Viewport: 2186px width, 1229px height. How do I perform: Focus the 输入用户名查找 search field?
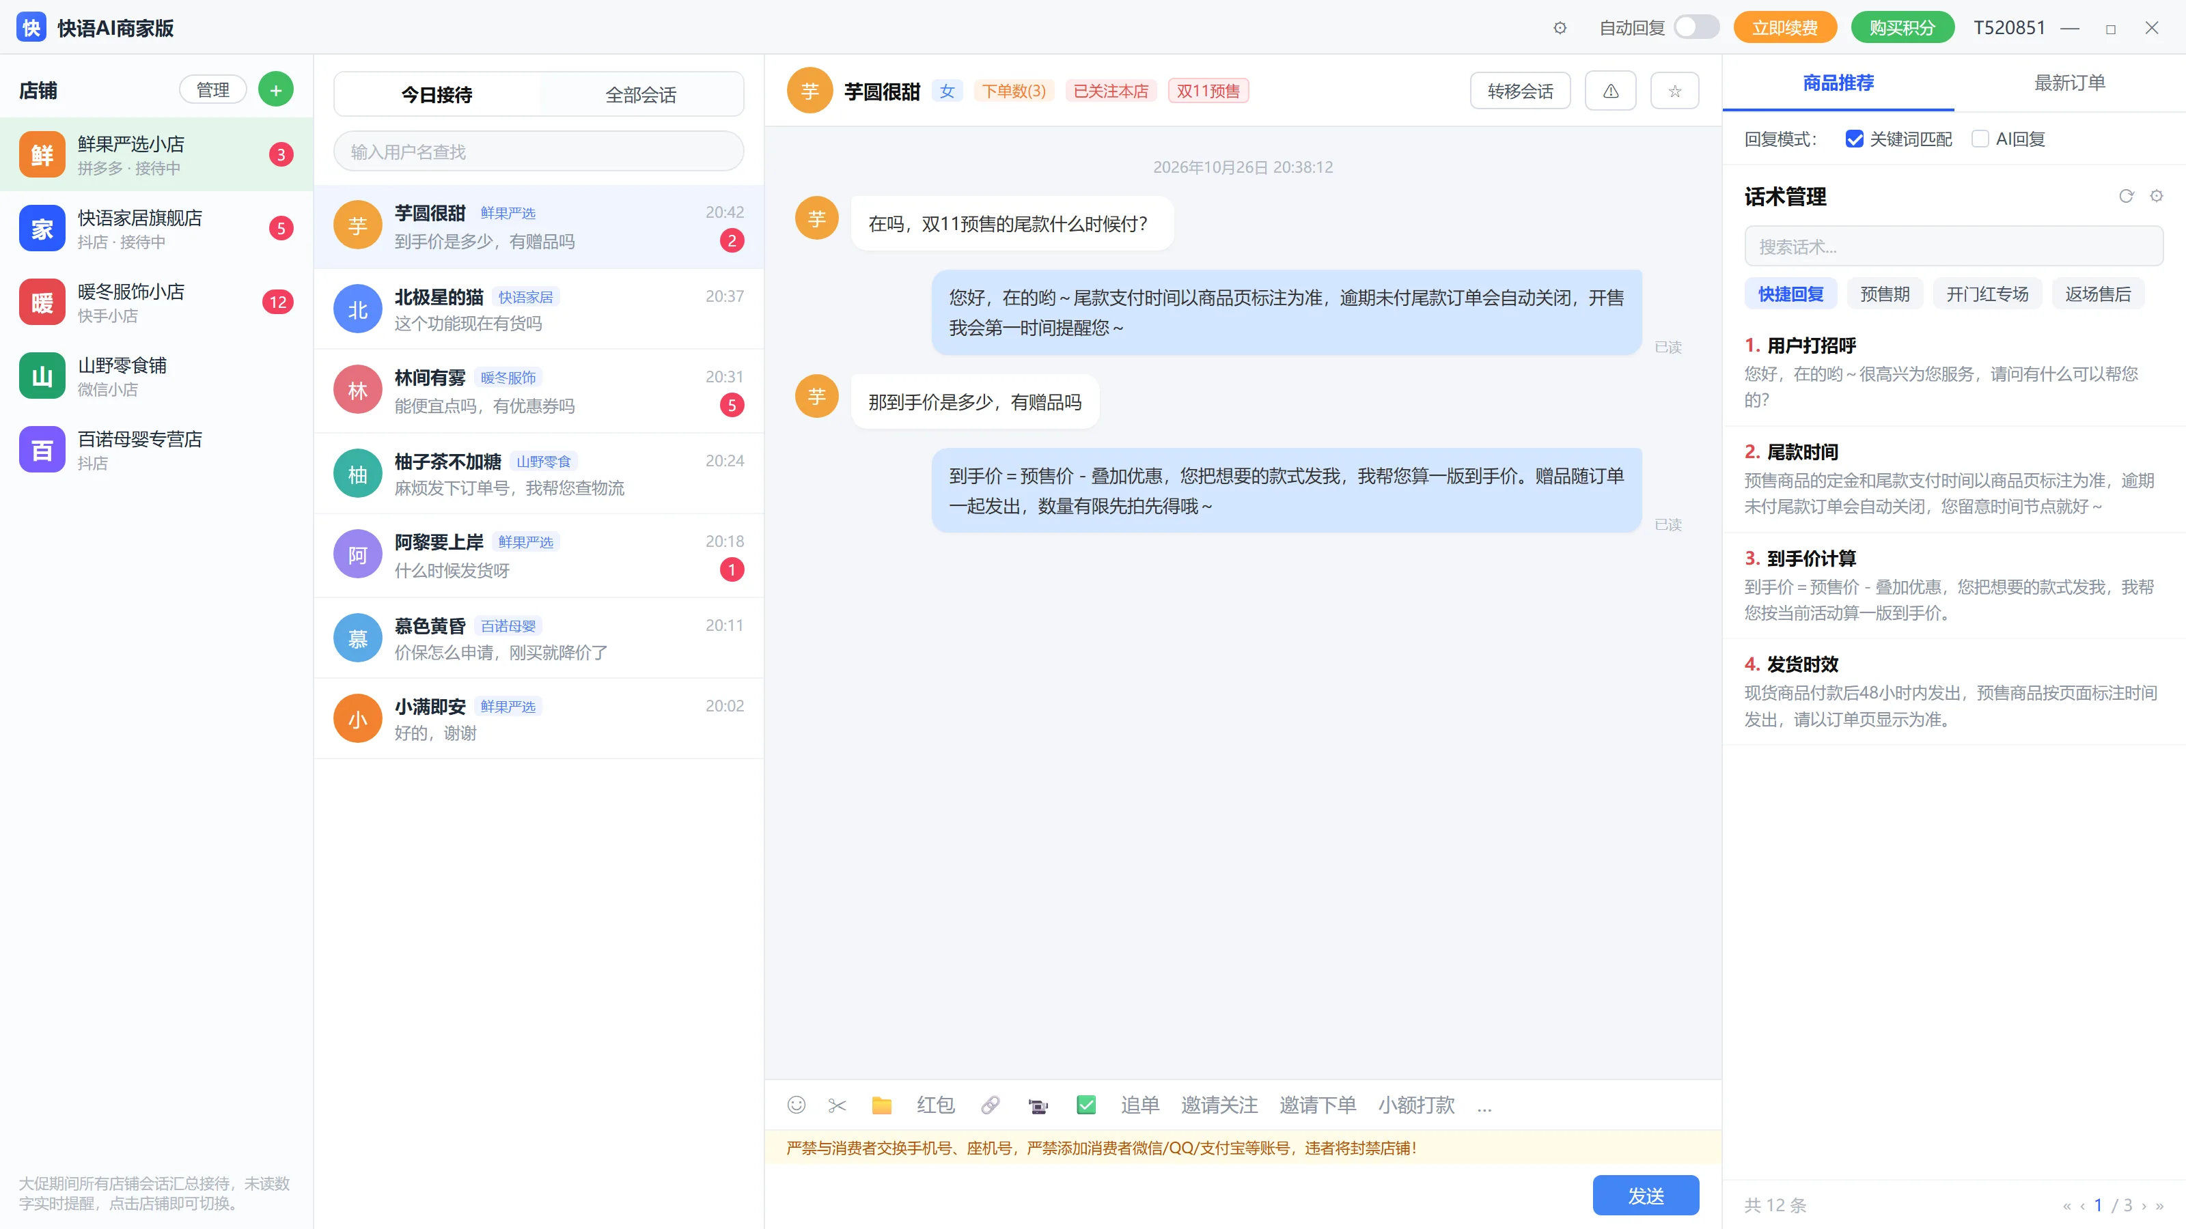coord(539,152)
